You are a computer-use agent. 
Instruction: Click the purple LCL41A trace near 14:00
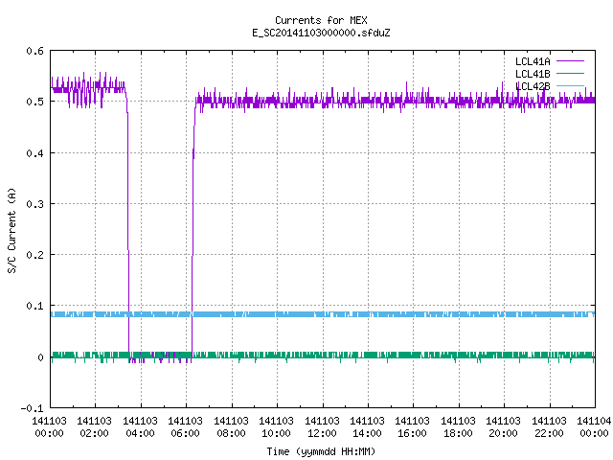click(368, 101)
